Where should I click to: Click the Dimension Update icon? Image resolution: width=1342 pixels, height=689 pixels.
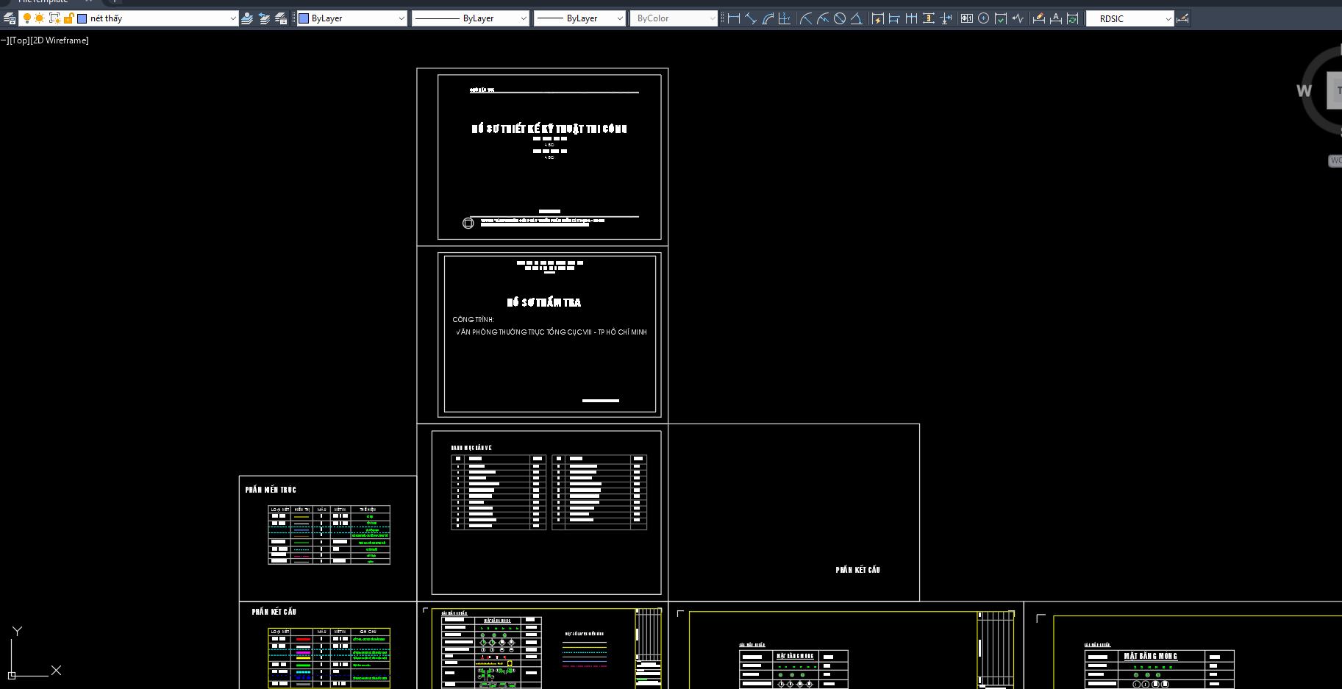tap(1071, 18)
